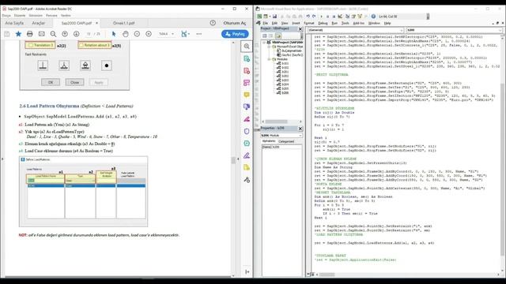Open Acrobat's find text magnifier
This screenshot has width=506, height=284.
pyautogui.click(x=53, y=34)
